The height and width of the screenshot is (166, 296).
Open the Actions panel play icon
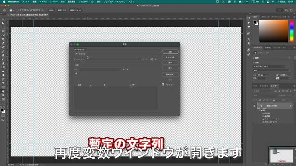[x=249, y=23]
